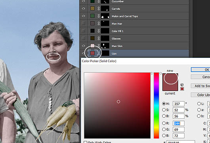Click the Melon and Carrot Tops mask thumbnail
210x143 pixels.
(x=105, y=16)
